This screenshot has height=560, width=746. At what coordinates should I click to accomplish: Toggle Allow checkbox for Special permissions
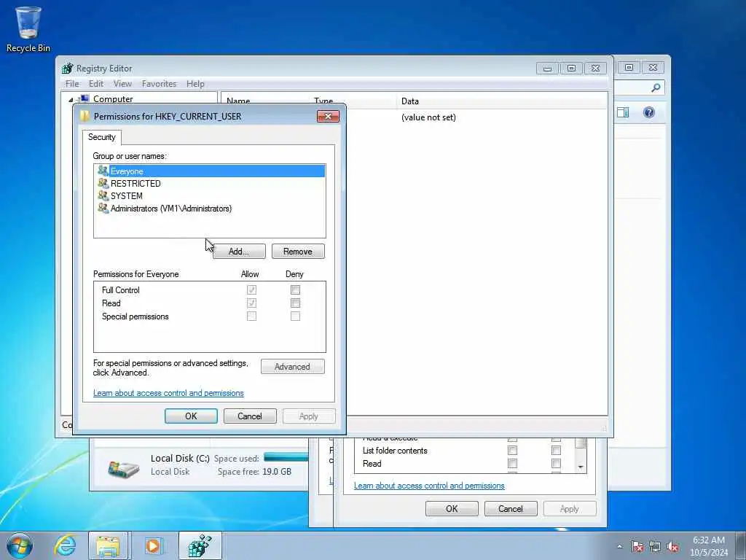coord(251,316)
